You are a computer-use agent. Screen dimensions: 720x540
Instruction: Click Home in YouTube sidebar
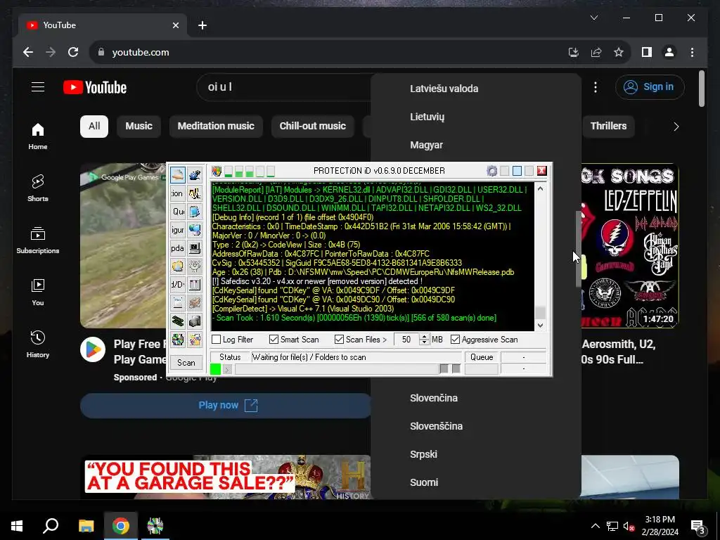(38, 136)
